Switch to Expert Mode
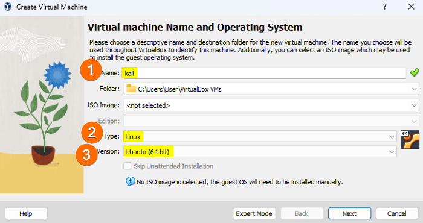 click(254, 213)
